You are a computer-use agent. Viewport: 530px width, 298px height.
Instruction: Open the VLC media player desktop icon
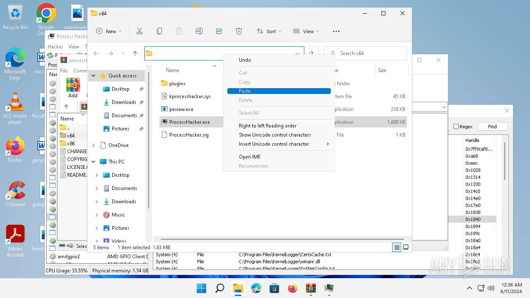(x=15, y=108)
